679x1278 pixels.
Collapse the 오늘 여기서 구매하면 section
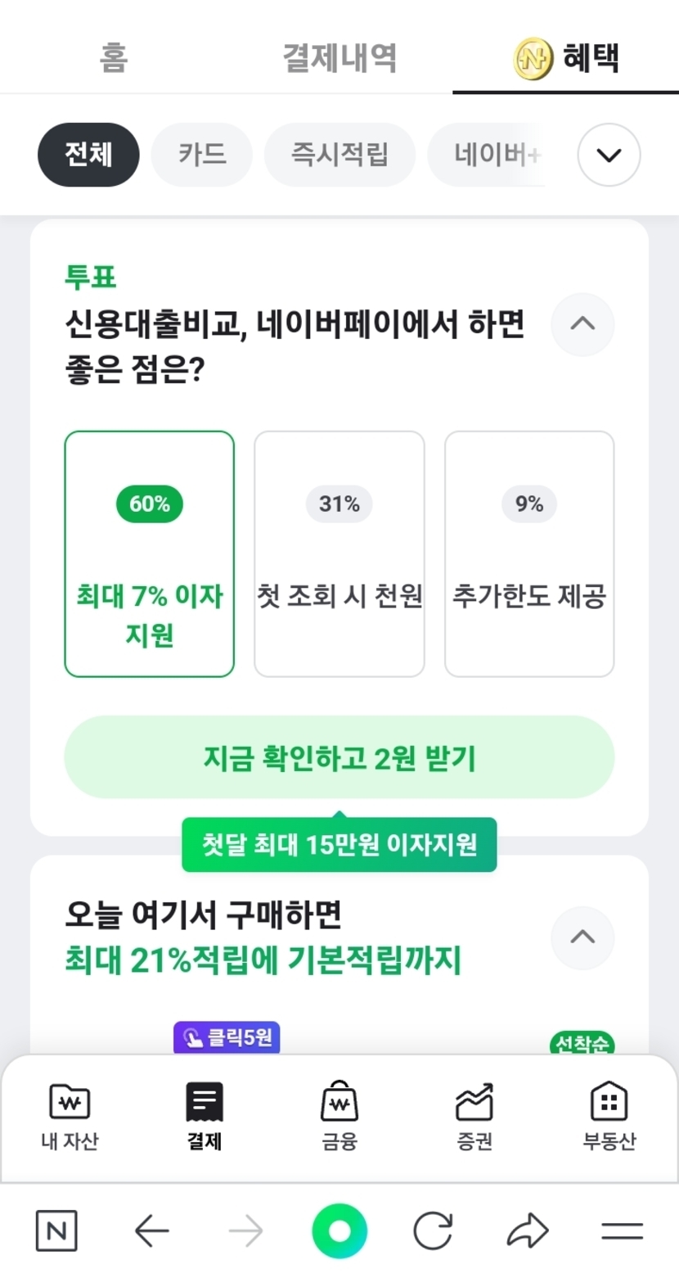click(582, 937)
